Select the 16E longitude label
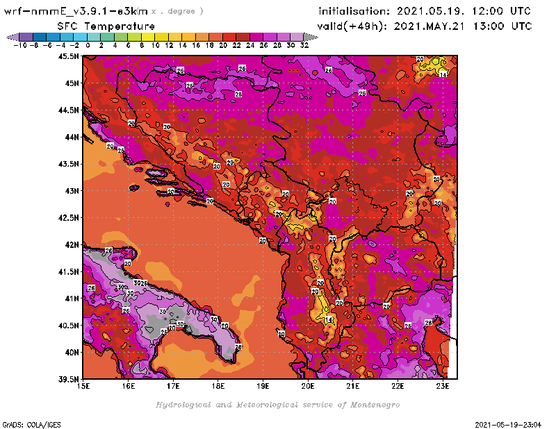556x429 pixels. [x=129, y=386]
